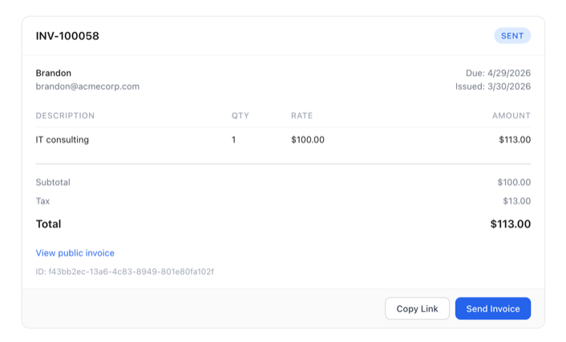566x342 pixels.
Task: Click the SENT status badge
Action: (512, 36)
